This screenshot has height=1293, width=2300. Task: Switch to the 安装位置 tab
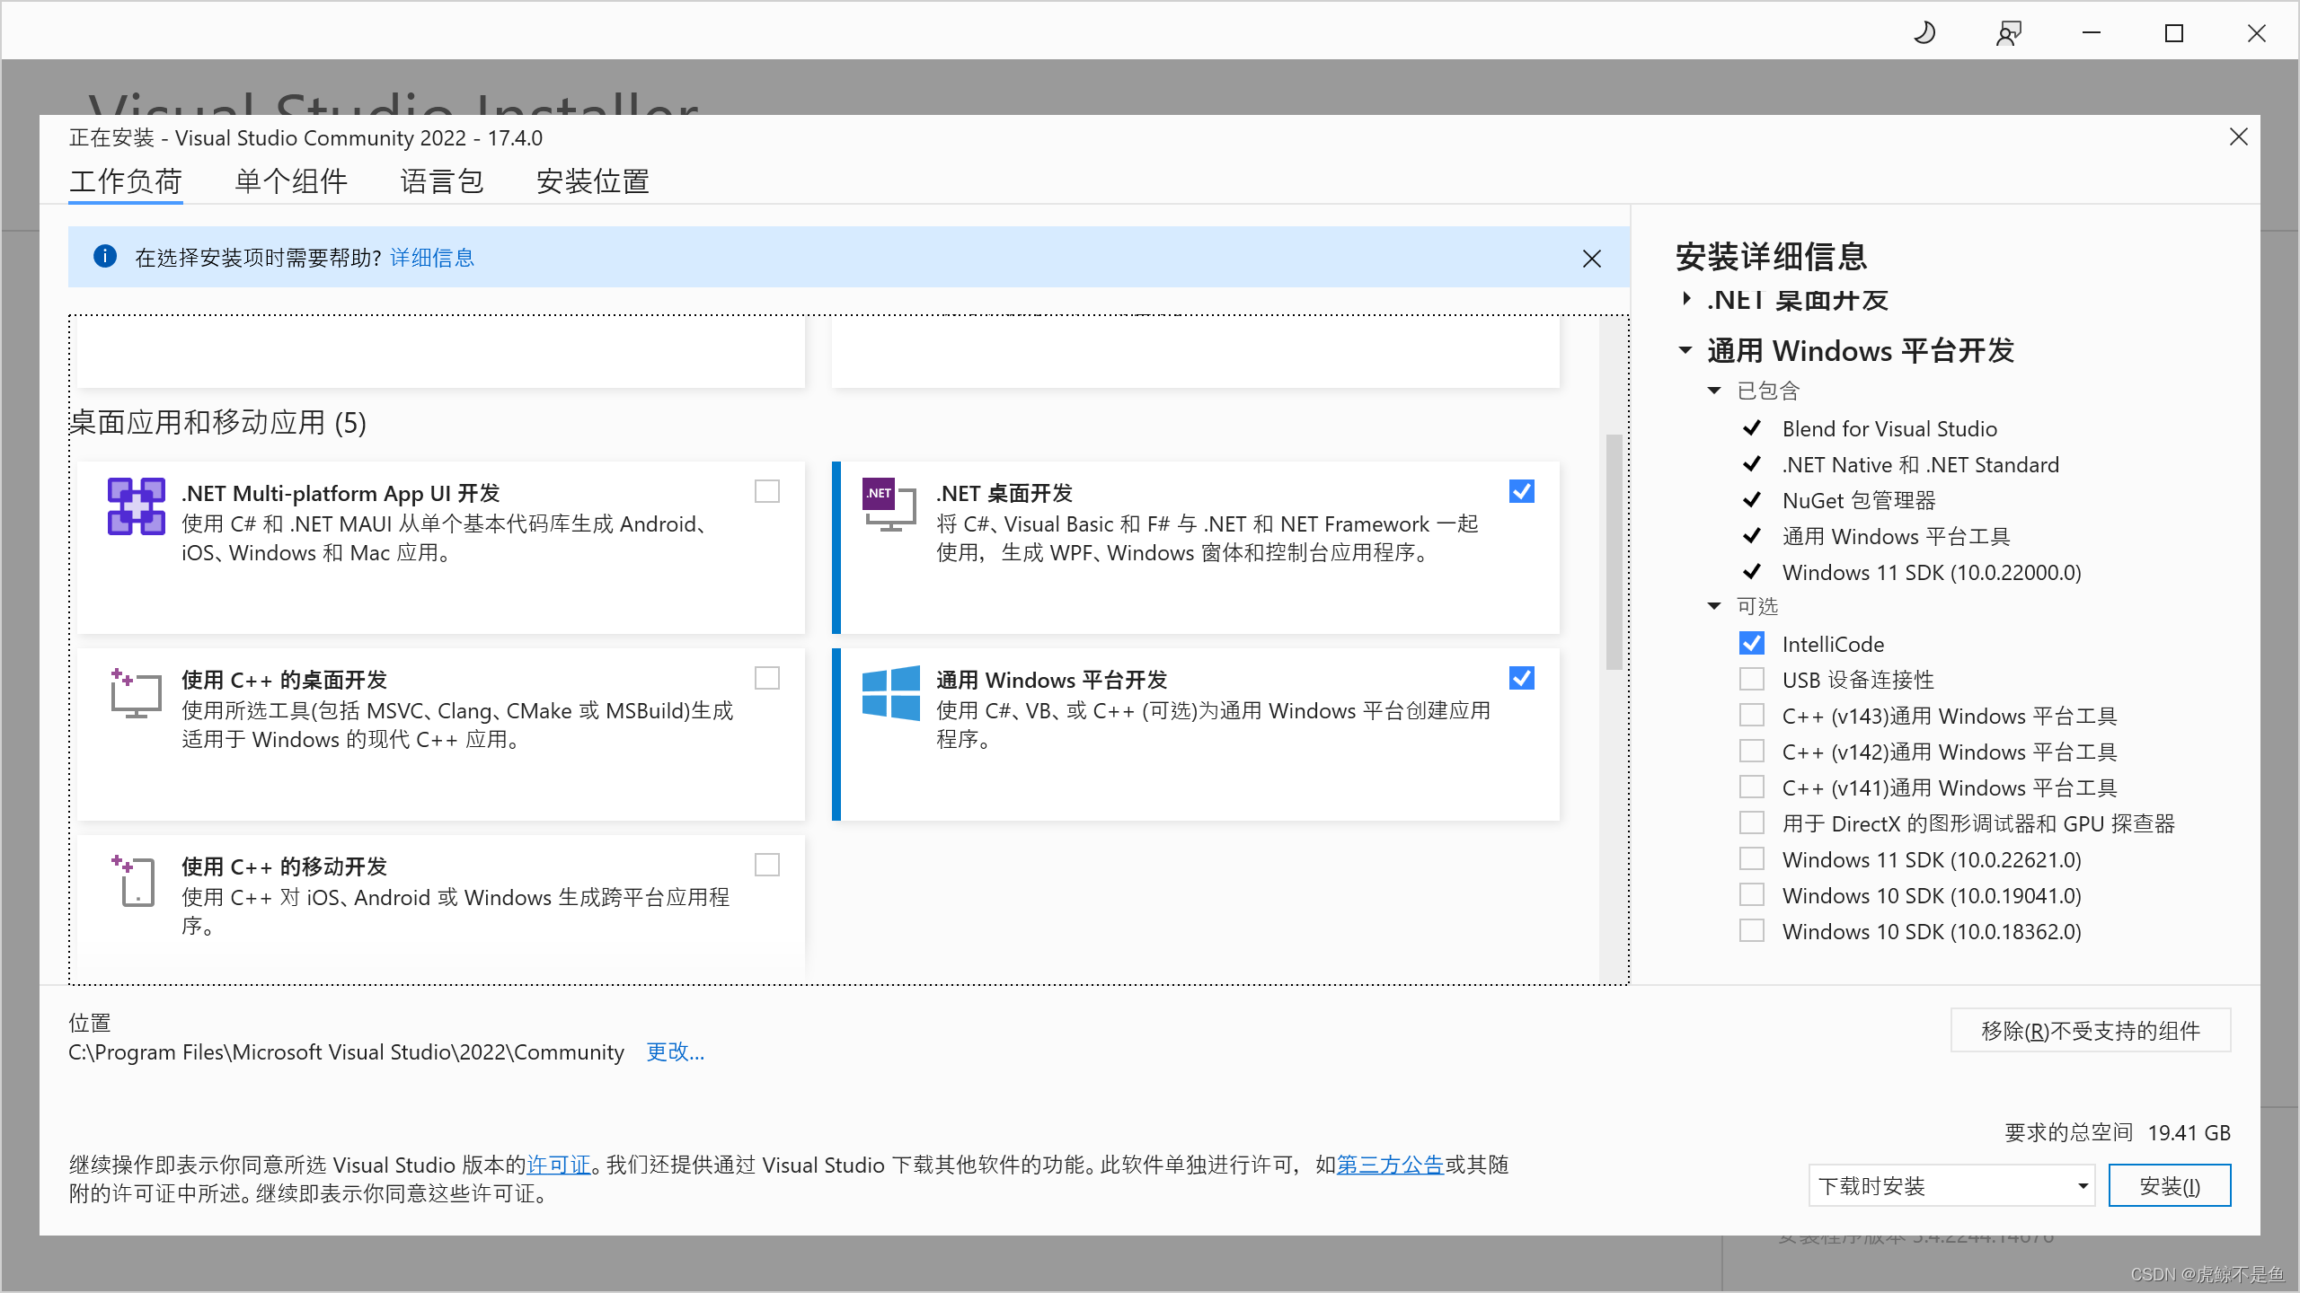593,181
